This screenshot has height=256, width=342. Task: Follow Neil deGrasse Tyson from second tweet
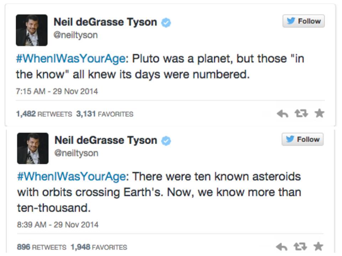[x=302, y=139]
